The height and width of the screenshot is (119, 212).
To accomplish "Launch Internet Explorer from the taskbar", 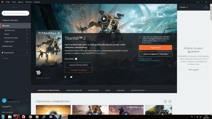I will 44,117.
